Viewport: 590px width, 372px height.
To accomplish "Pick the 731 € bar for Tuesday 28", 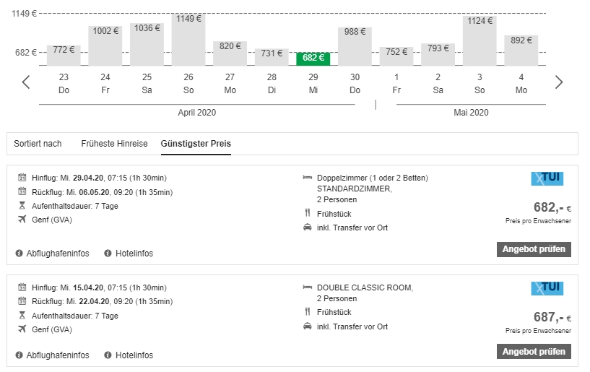I will coord(272,56).
